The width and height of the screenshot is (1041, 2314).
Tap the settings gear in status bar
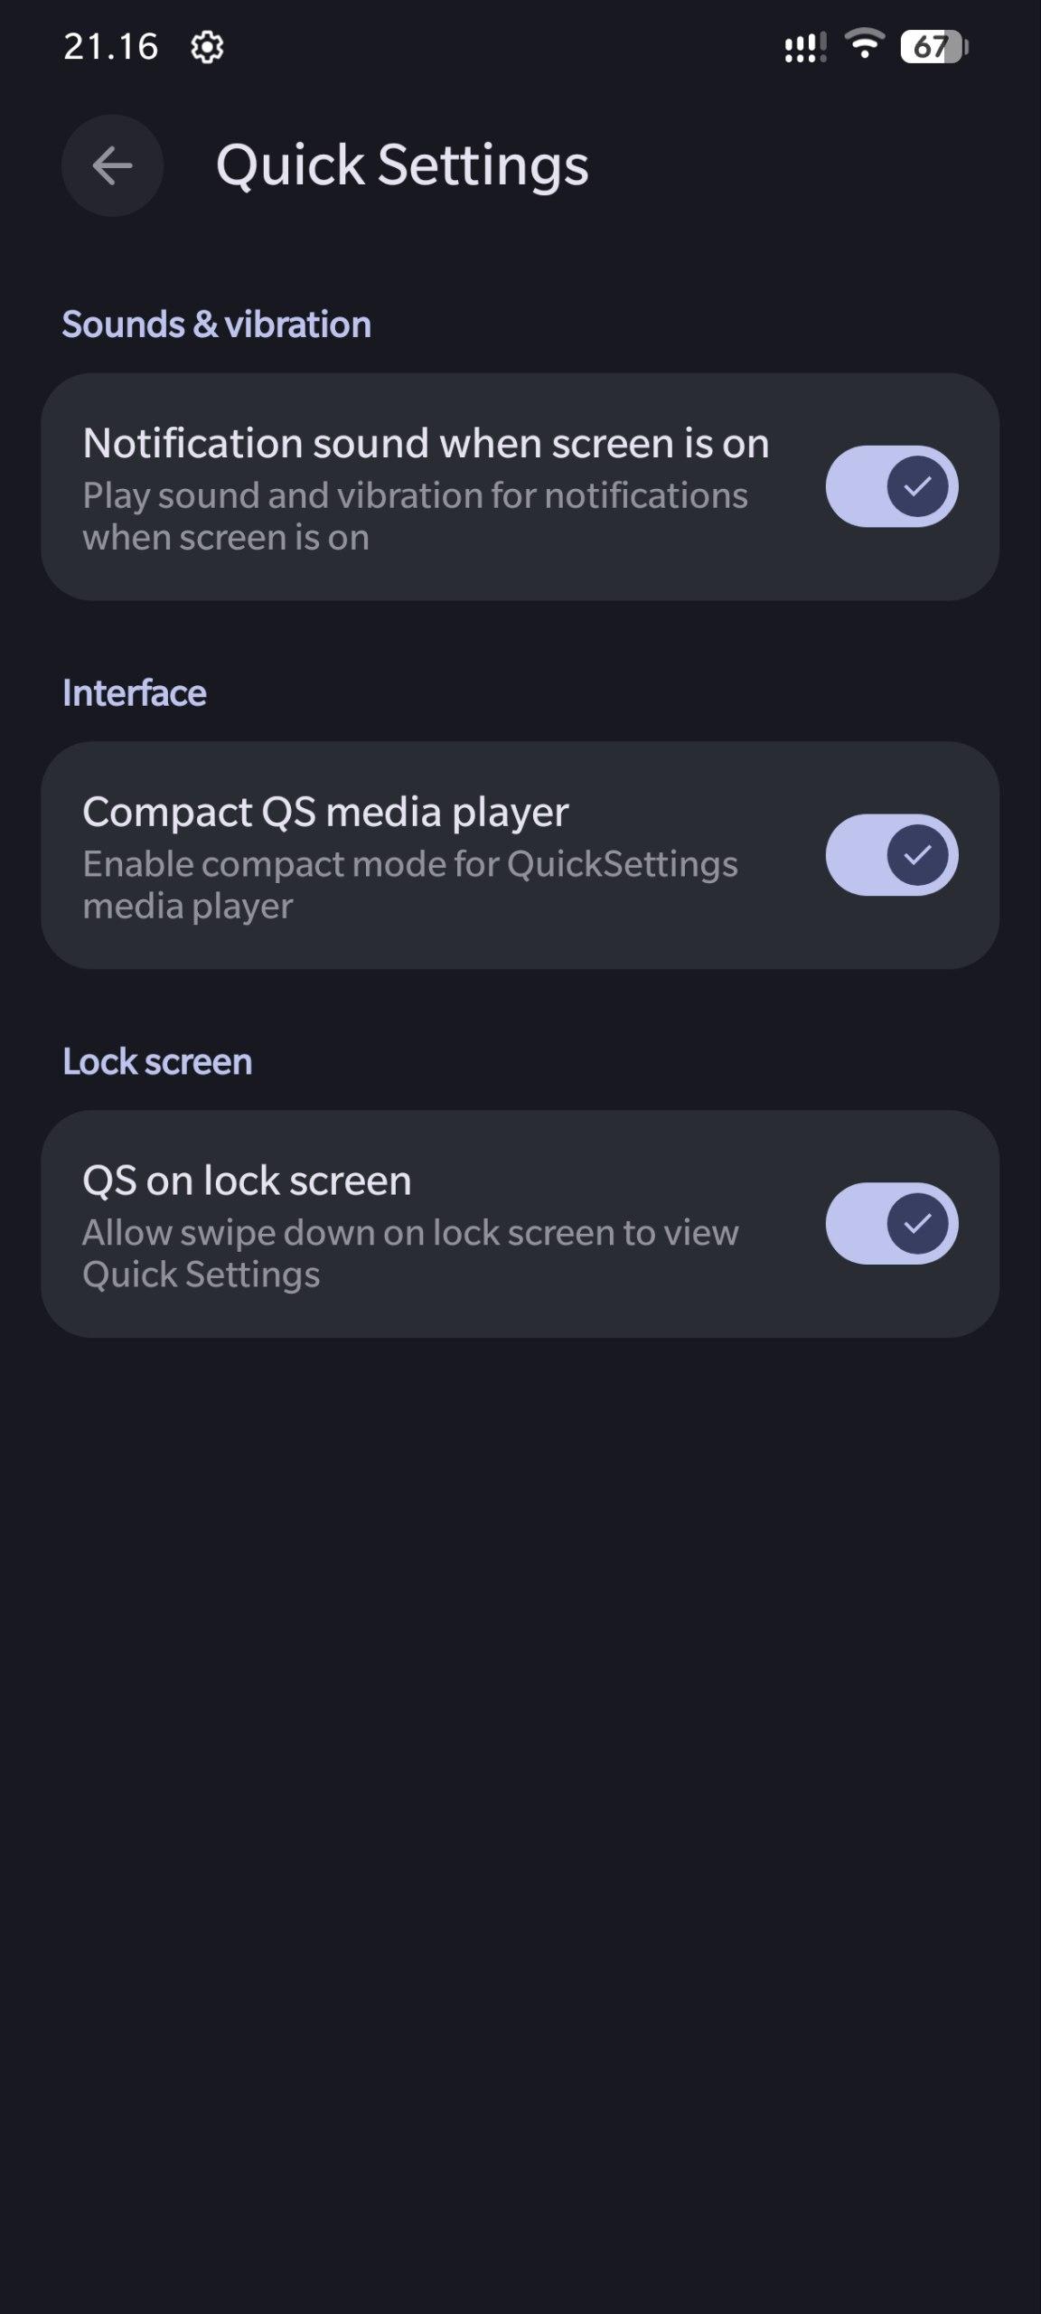pos(207,47)
